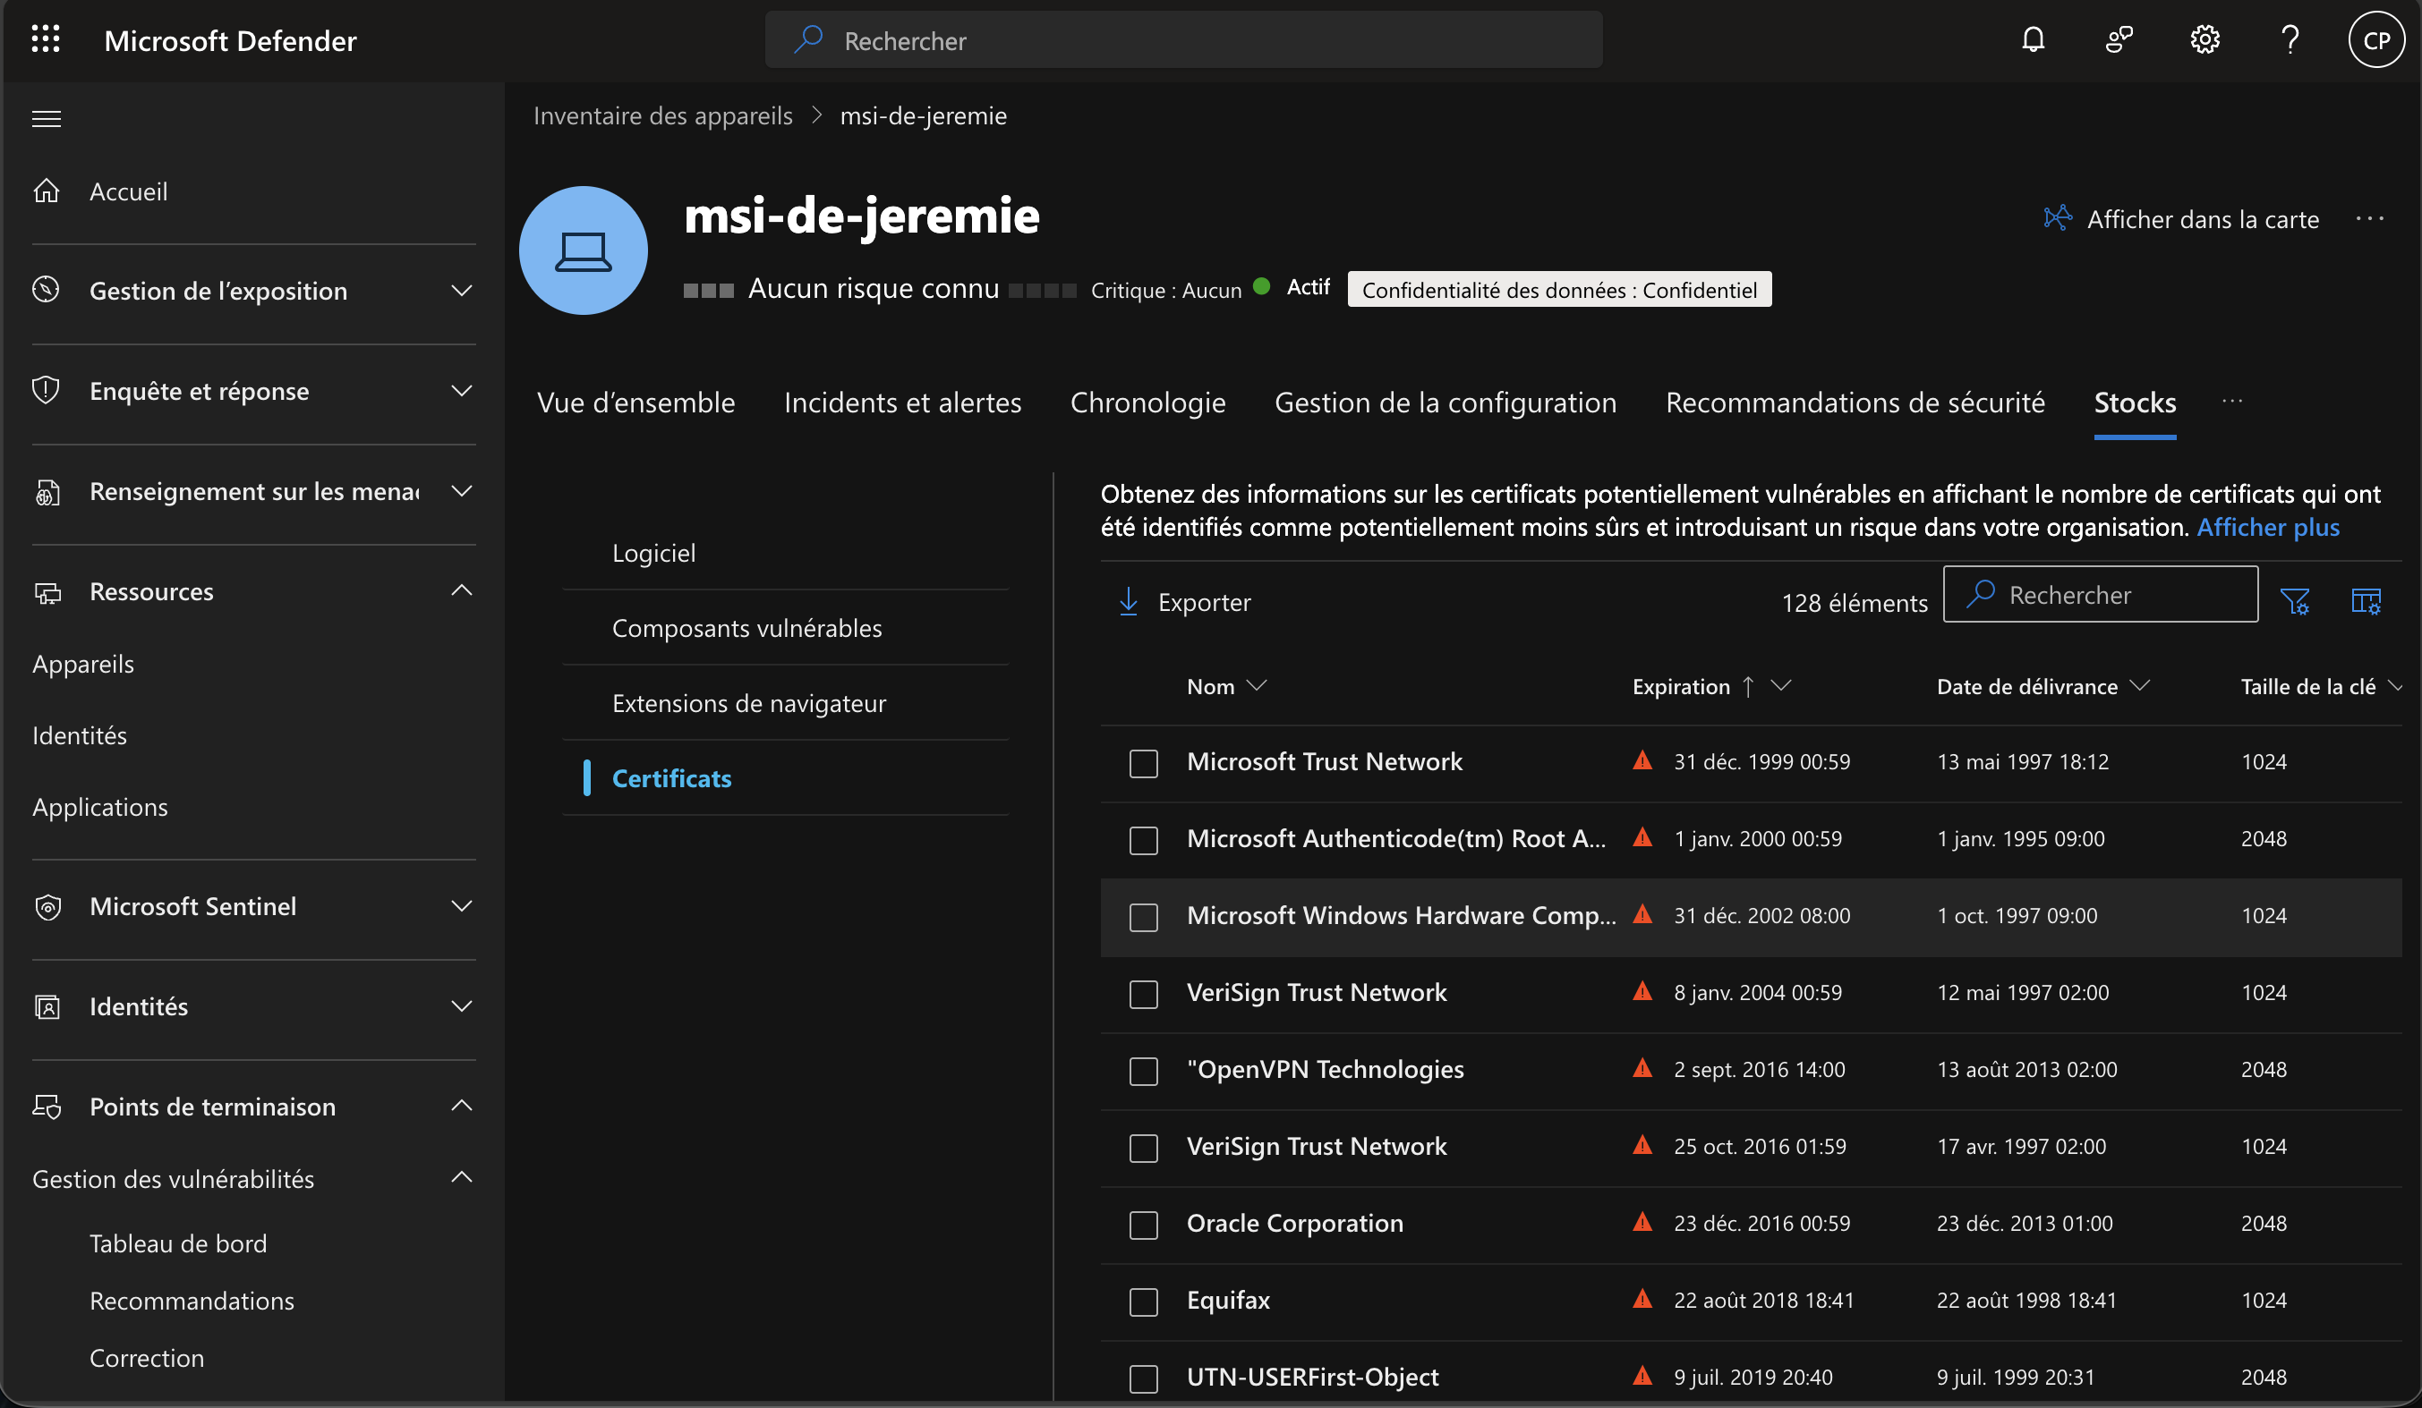The image size is (2422, 1408).
Task: Open the CP account avatar
Action: click(x=2375, y=39)
